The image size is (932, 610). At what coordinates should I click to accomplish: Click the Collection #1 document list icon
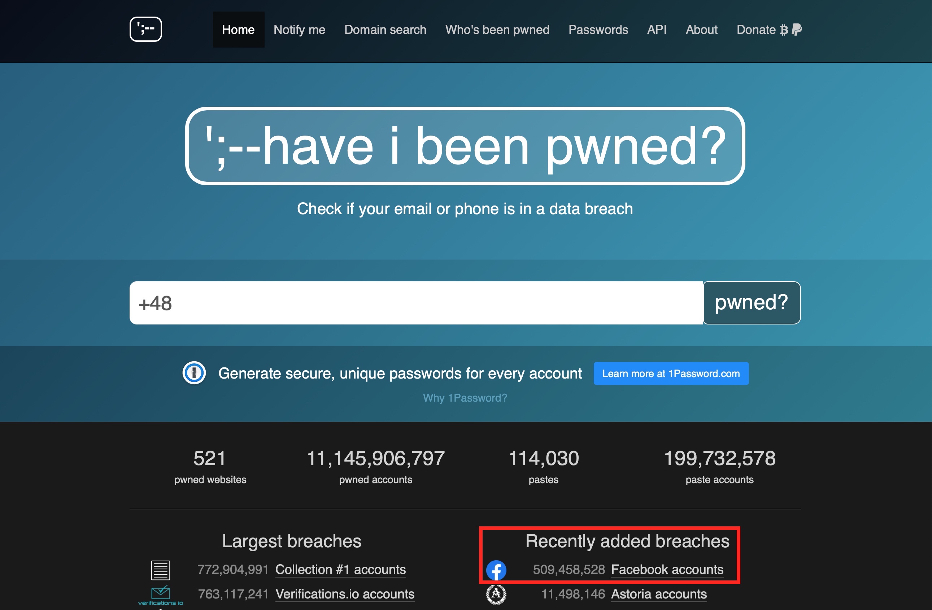[x=161, y=570]
